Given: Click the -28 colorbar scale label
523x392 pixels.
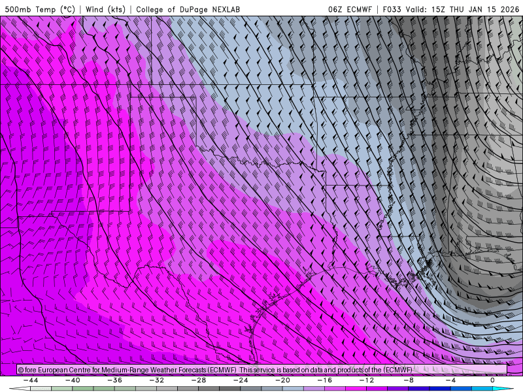Looking at the screenshot, I should coord(199,380).
